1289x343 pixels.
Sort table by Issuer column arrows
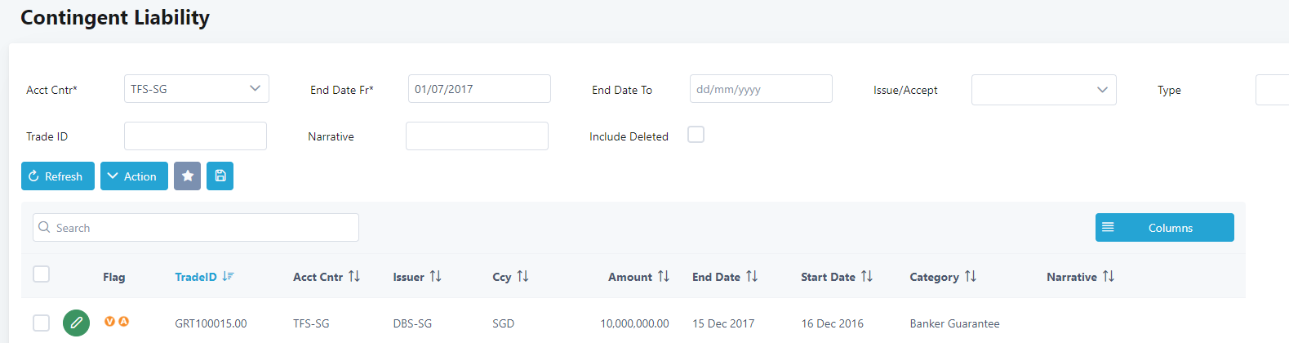coord(436,277)
